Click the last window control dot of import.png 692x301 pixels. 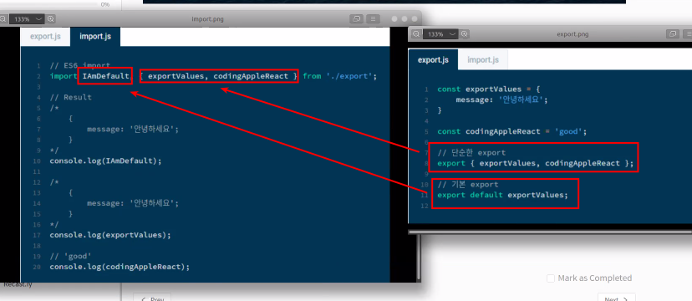415,19
